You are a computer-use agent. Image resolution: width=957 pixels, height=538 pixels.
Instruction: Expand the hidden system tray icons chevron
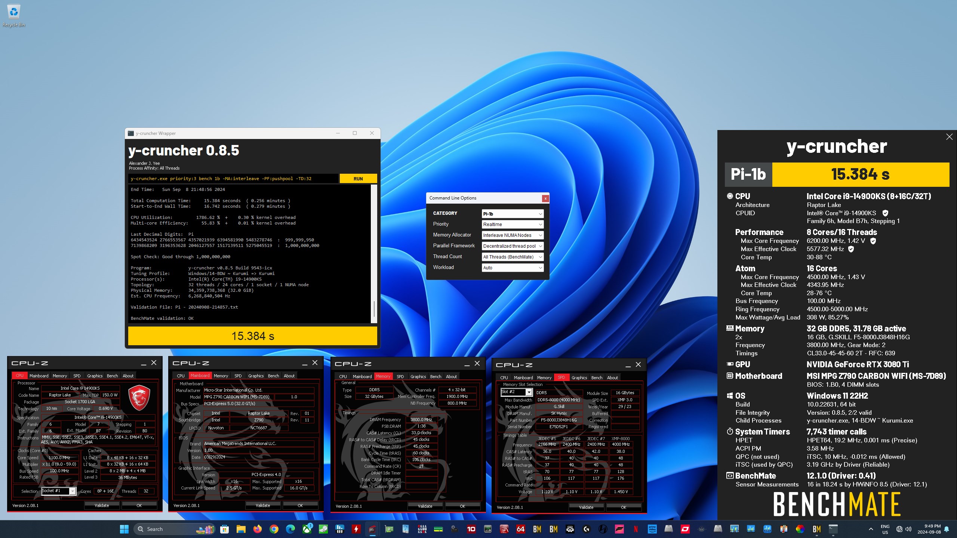(x=871, y=529)
